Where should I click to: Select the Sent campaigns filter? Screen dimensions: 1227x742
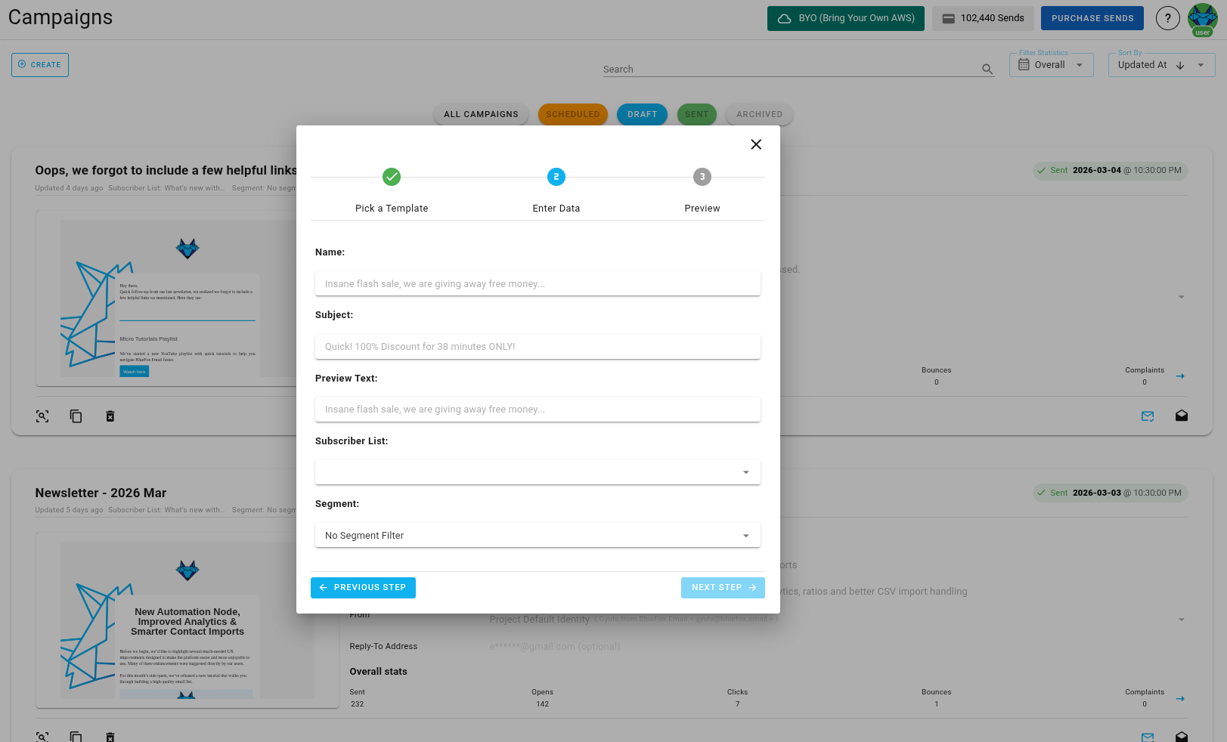click(x=696, y=114)
